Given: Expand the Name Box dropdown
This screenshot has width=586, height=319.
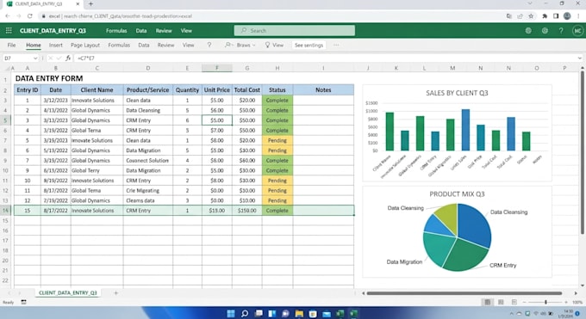Looking at the screenshot, I should point(35,58).
